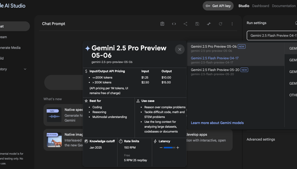The height and width of the screenshot is (169, 297).
Task: Expand the History section chevron
Action: 25,69
